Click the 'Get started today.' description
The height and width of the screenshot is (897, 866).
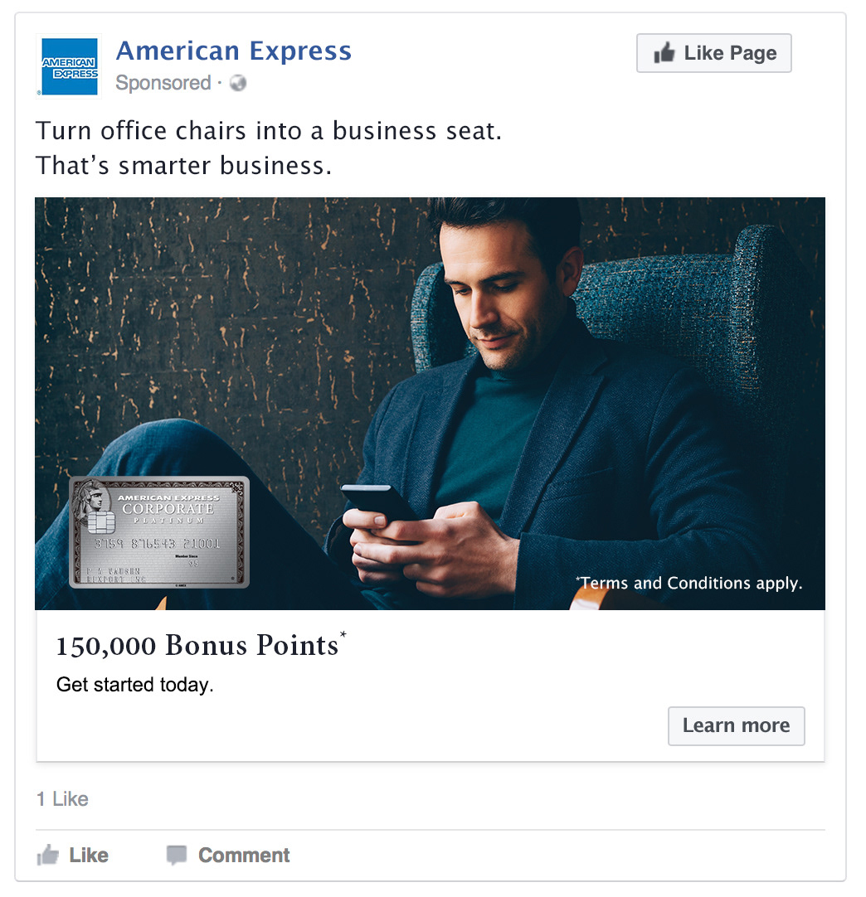point(135,685)
